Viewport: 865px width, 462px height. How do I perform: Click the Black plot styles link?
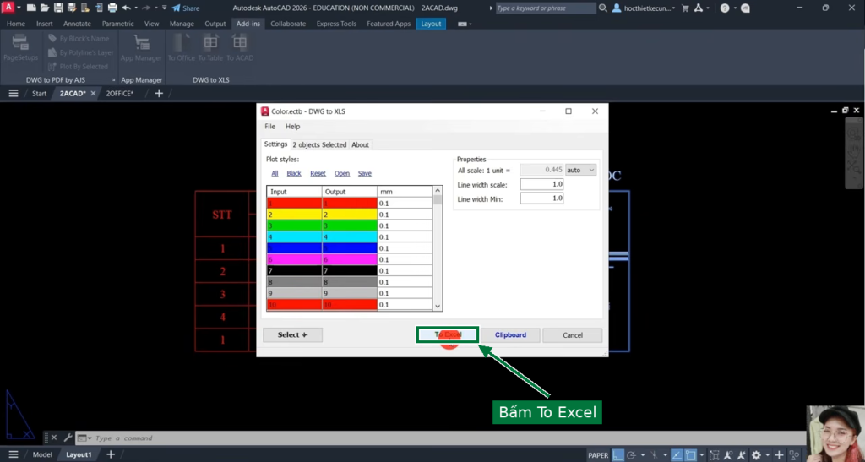click(294, 173)
